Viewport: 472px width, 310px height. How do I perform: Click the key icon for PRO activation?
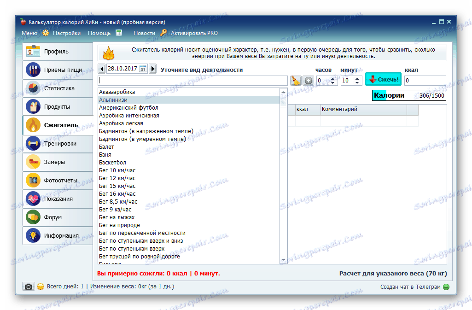163,33
